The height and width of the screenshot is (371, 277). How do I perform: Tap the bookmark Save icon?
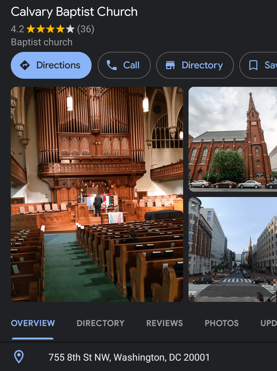point(253,65)
